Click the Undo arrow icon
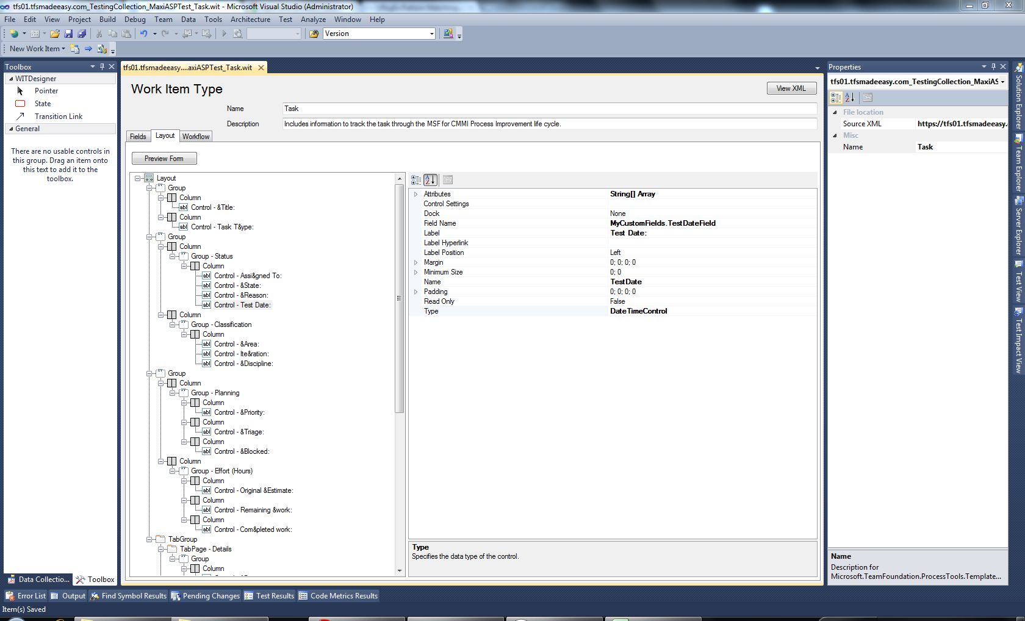Screen dimensions: 1025x621 click(x=143, y=34)
